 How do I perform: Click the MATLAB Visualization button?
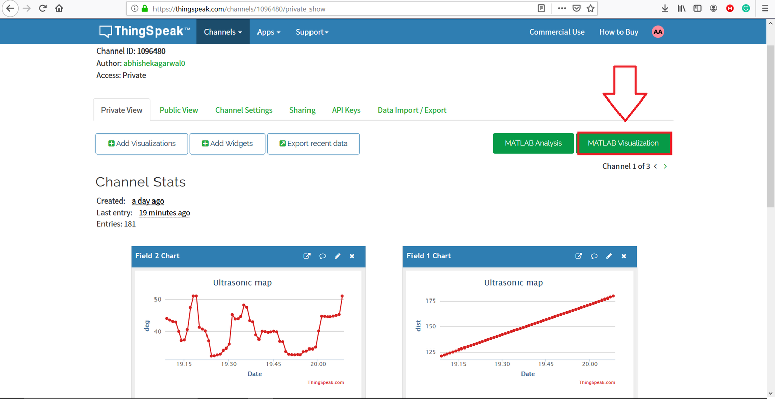[624, 143]
